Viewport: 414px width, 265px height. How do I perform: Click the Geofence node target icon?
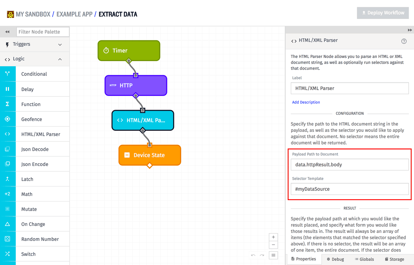tap(8, 119)
